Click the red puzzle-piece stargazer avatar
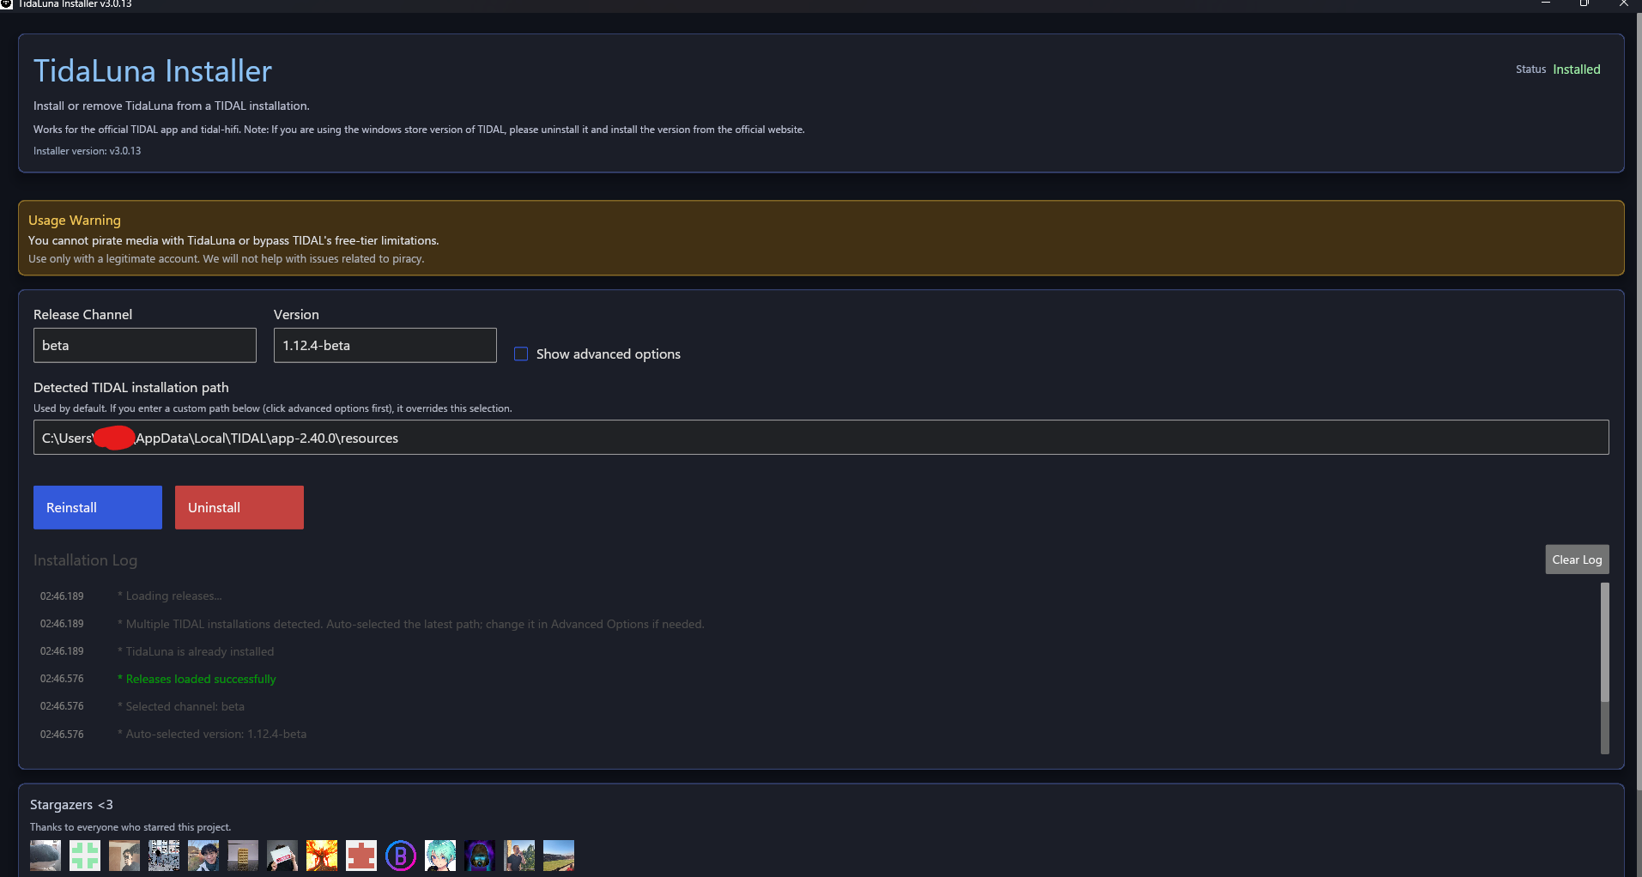The image size is (1642, 877). (x=361, y=855)
